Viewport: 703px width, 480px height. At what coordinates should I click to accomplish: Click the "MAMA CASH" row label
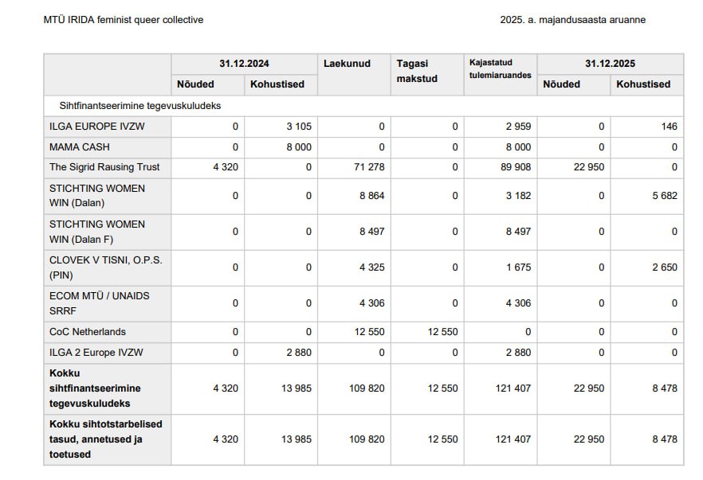[80, 146]
